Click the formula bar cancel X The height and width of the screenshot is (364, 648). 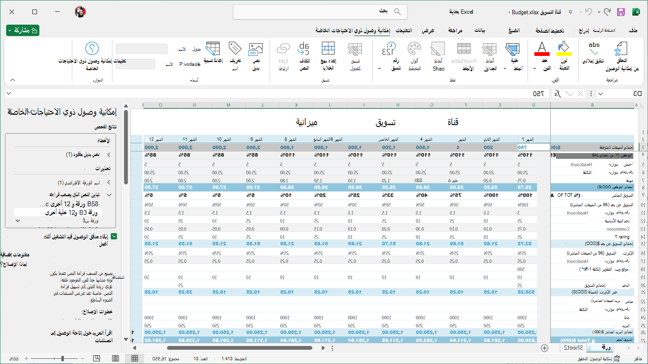click(581, 93)
